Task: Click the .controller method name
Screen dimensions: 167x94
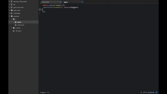Action: (x=47, y=7)
